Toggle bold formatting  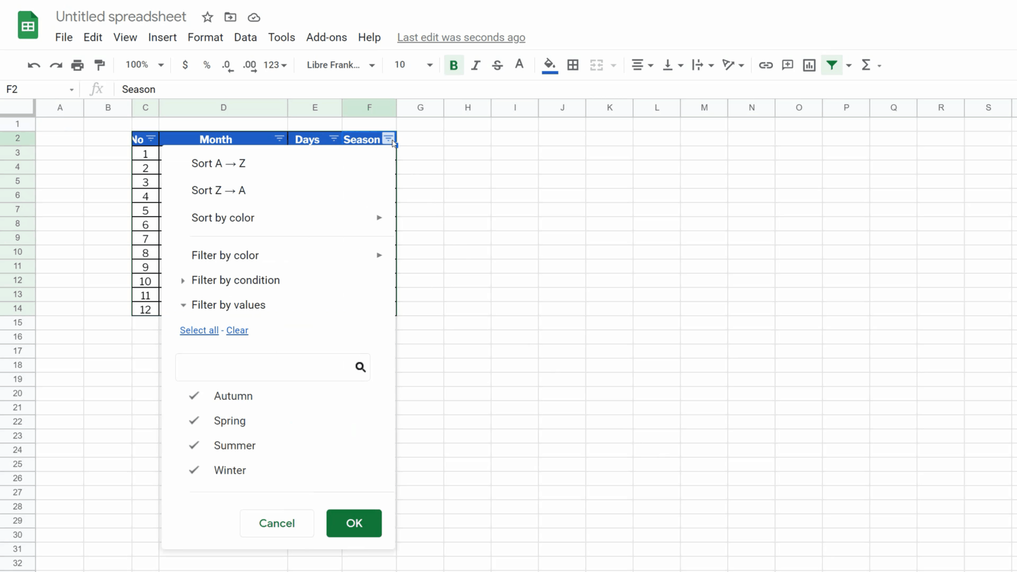click(454, 65)
